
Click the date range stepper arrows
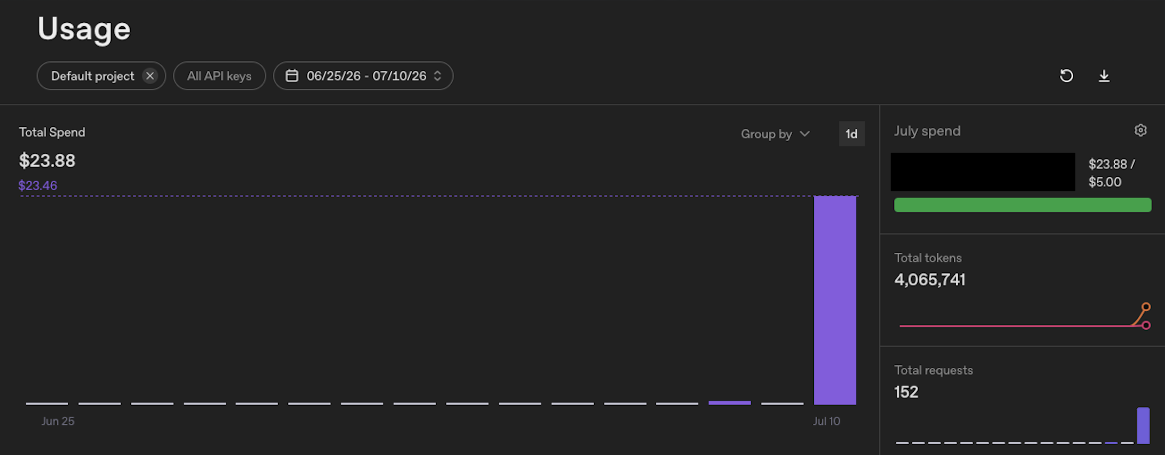click(438, 76)
